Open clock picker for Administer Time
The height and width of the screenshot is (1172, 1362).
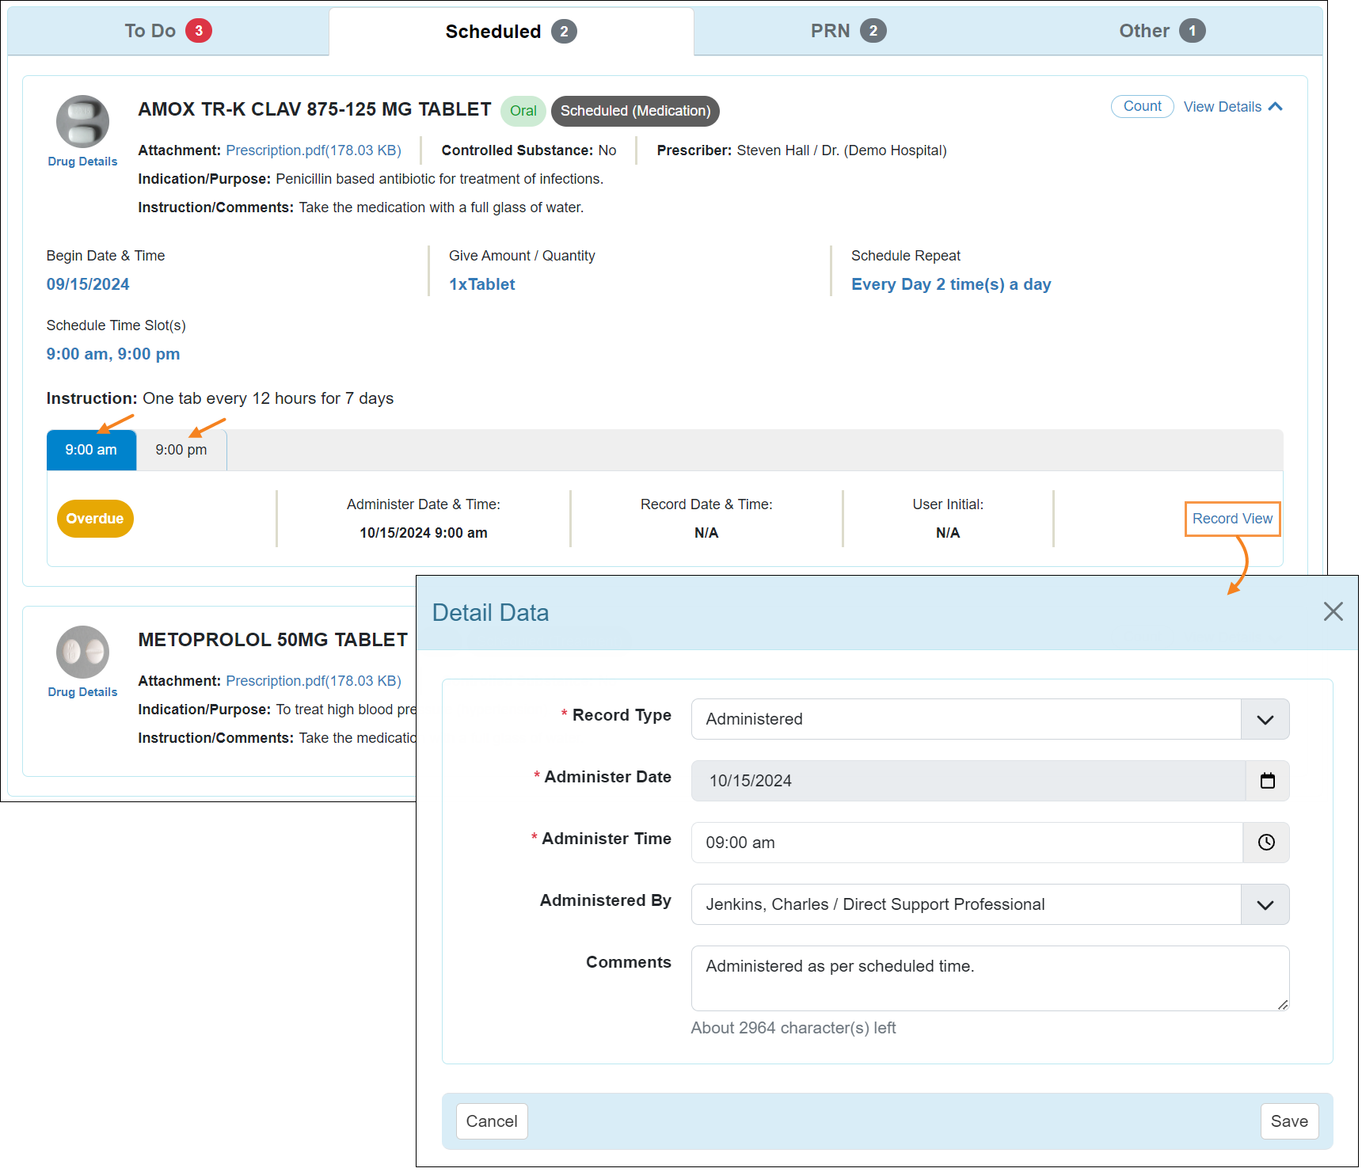[1266, 843]
